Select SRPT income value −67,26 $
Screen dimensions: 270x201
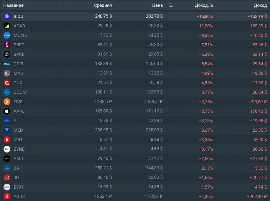(259, 45)
